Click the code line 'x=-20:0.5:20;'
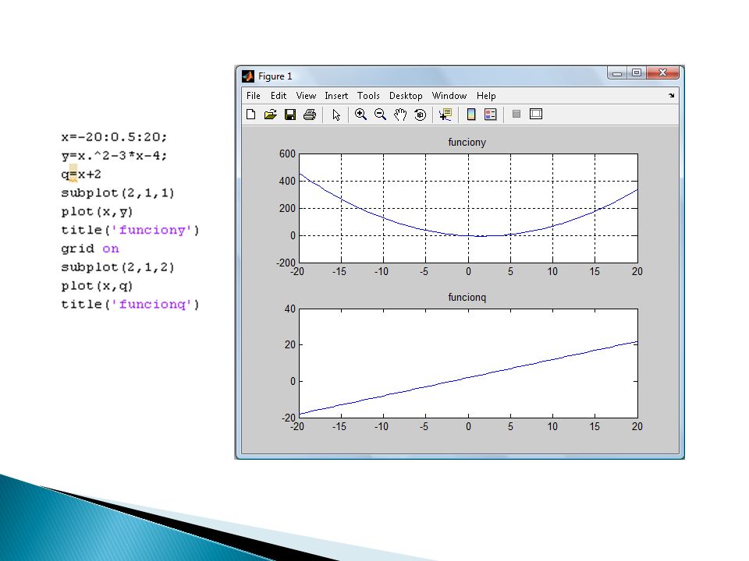Image resolution: width=749 pixels, height=561 pixels. [114, 137]
